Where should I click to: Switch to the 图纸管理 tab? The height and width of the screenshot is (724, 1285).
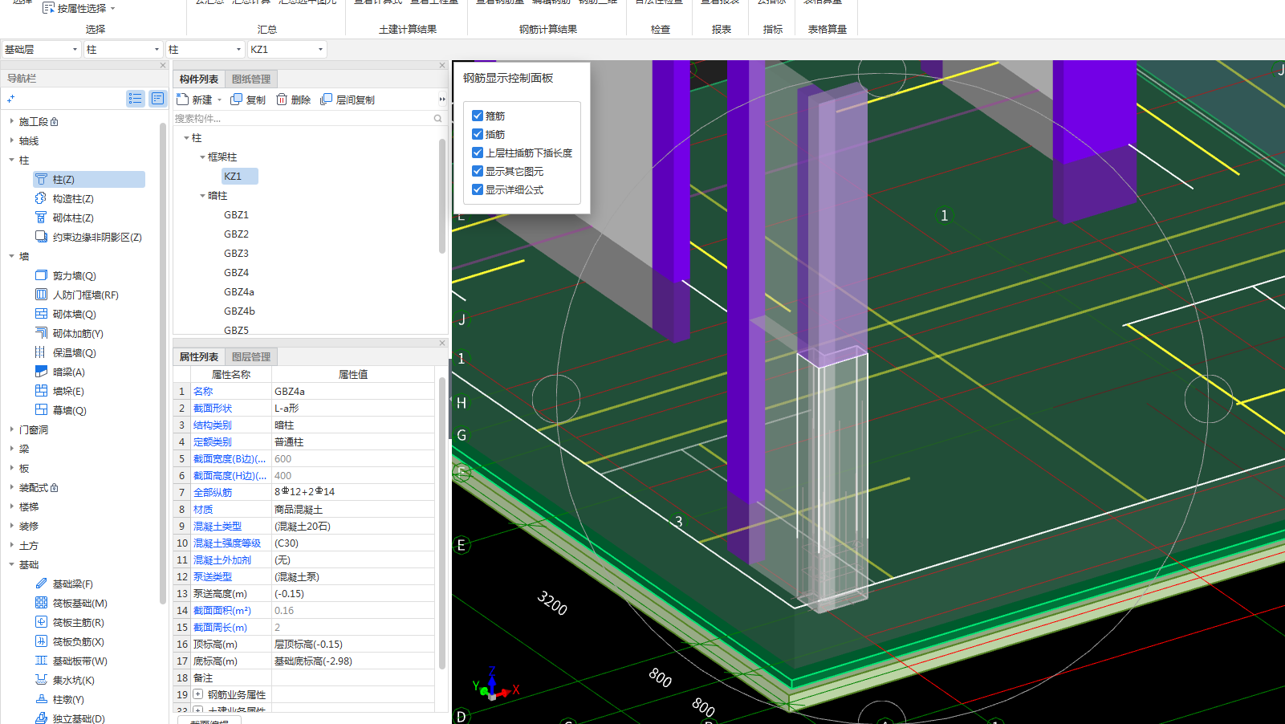pos(251,79)
